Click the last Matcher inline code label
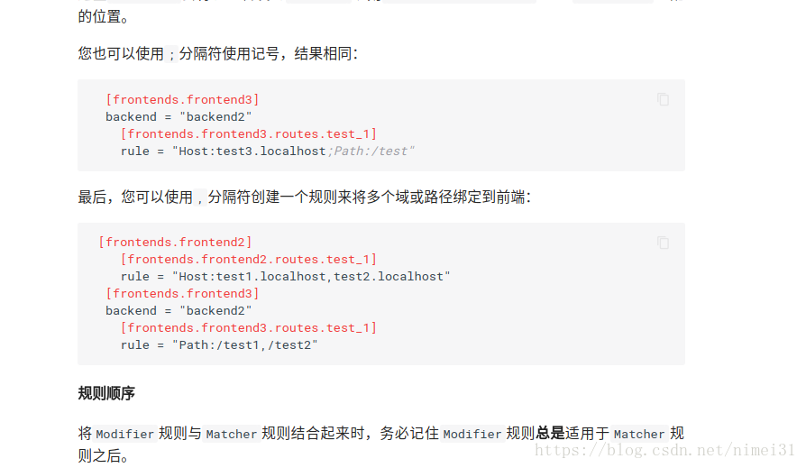This screenshot has height=468, width=806. click(x=639, y=434)
